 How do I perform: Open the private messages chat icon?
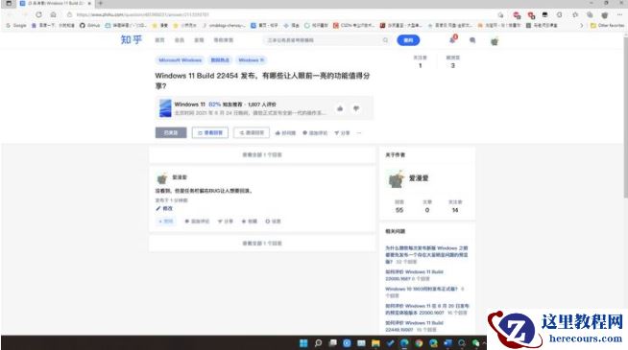(x=472, y=40)
